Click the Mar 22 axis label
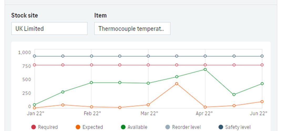Viewport: 289px width, 131px height. pos(149,113)
